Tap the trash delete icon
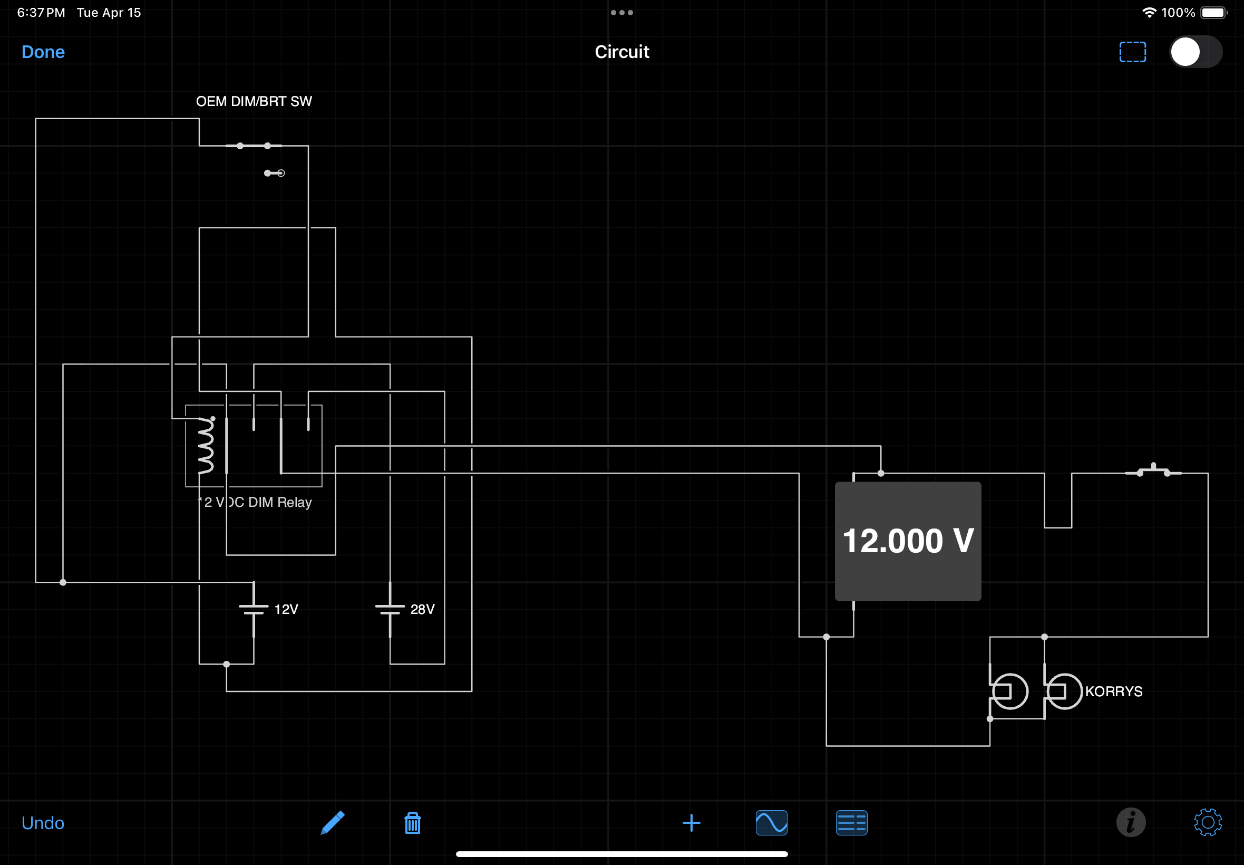Viewport: 1244px width, 865px height. coord(413,823)
